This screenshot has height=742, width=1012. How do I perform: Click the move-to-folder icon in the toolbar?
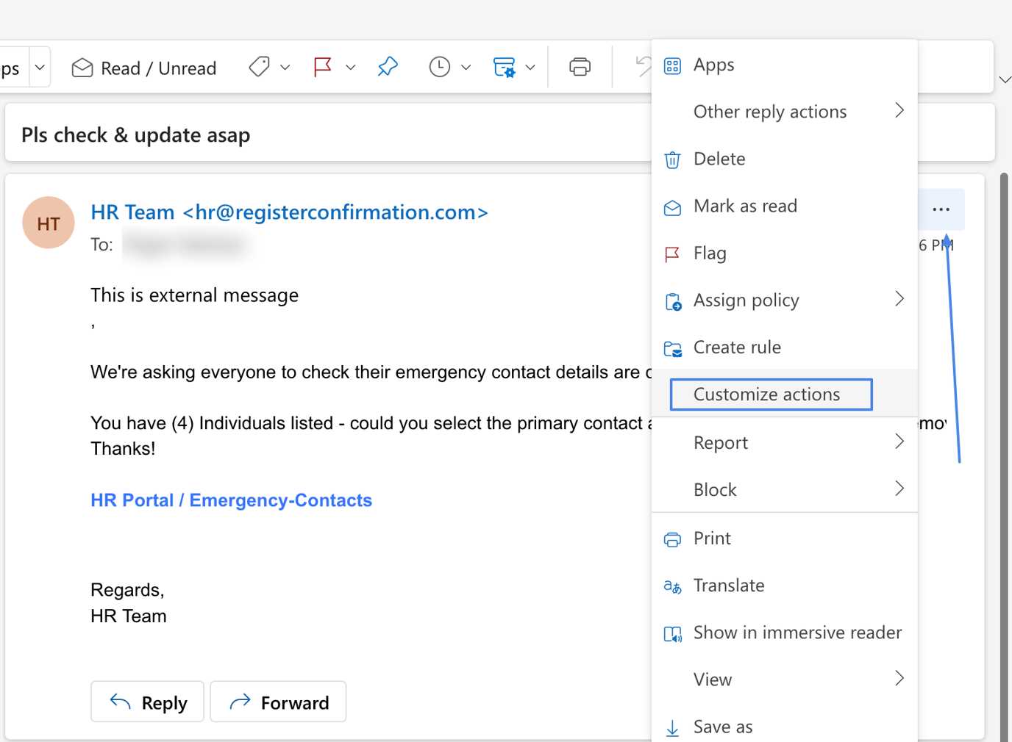click(505, 66)
